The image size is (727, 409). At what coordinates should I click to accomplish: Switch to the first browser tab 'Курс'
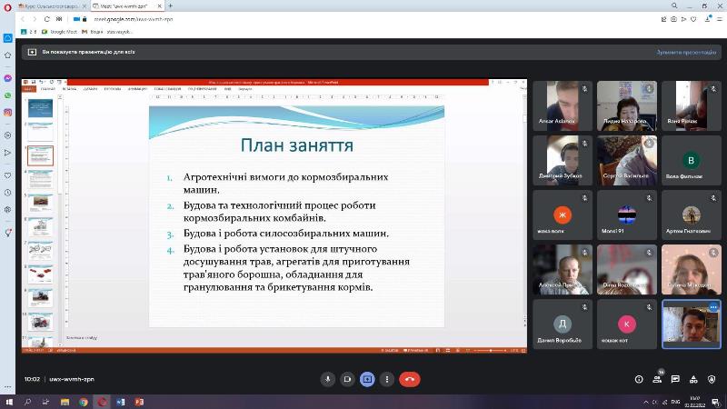pos(50,5)
